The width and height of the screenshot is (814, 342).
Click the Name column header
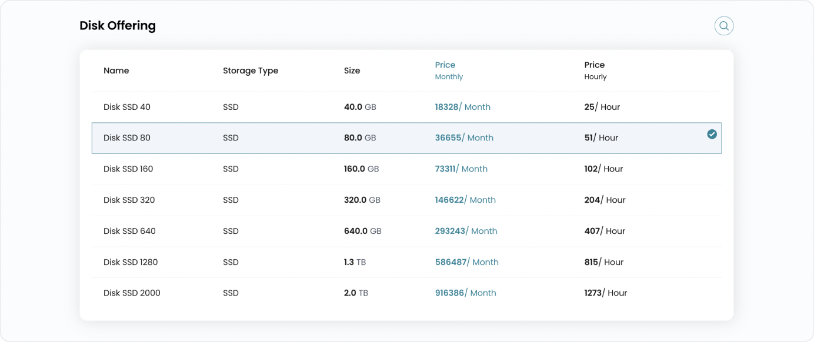pos(116,71)
